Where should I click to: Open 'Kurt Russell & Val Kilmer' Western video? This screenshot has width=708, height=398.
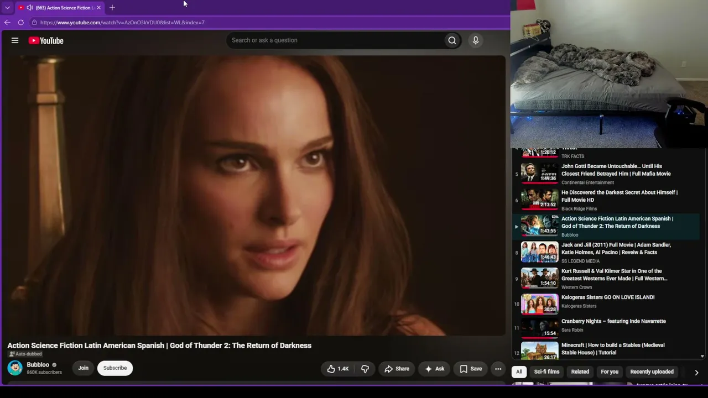pyautogui.click(x=606, y=279)
